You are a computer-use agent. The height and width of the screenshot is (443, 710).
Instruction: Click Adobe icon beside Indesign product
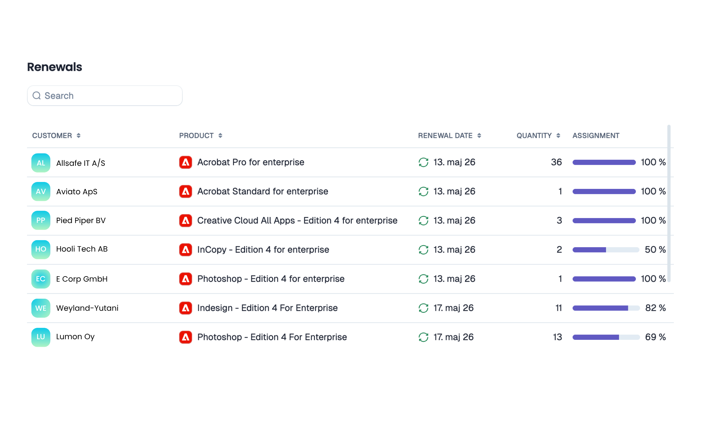click(186, 308)
